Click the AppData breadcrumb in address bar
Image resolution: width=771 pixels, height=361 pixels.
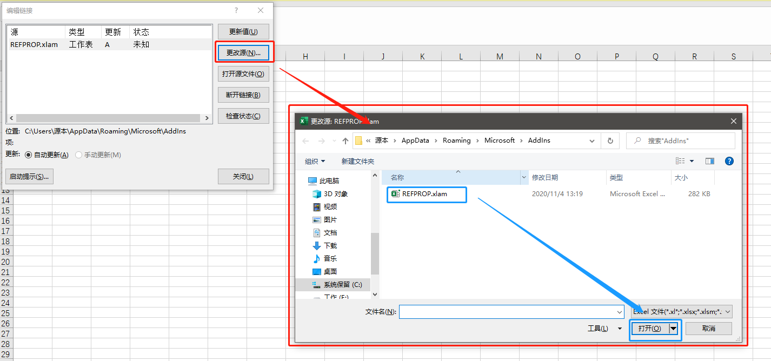[415, 141]
